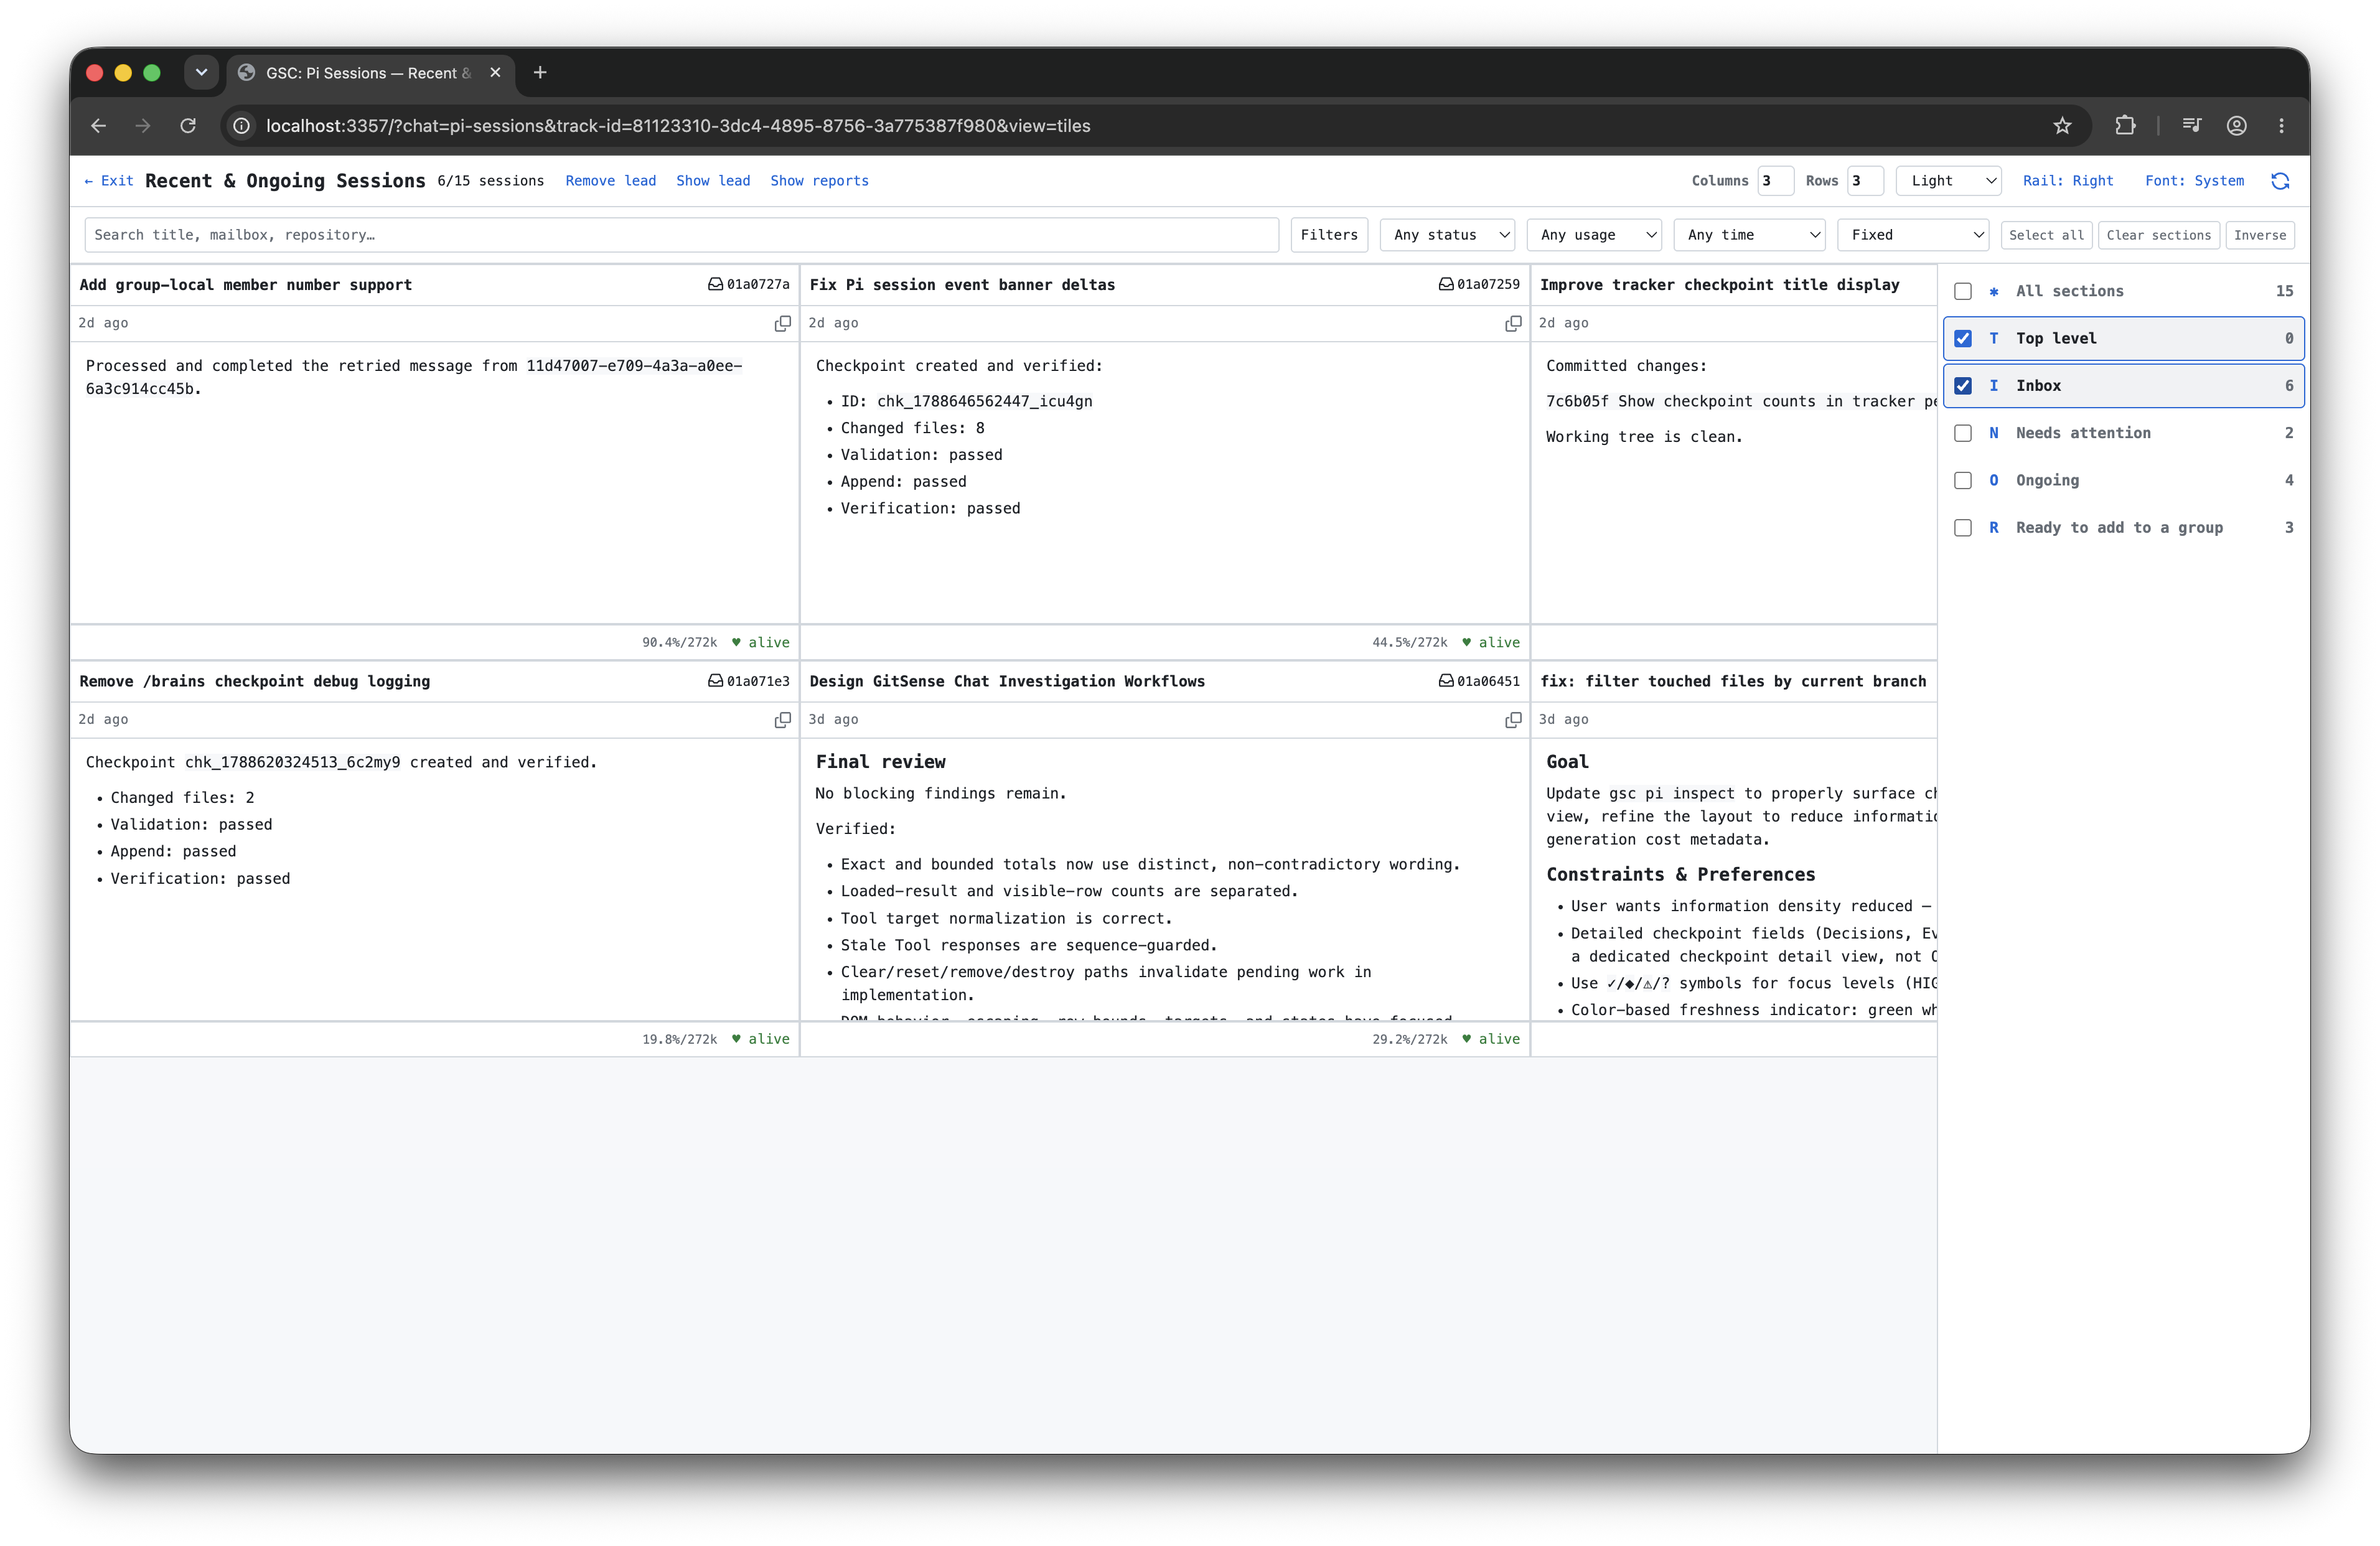
Task: Toggle the Font: System setting
Action: [x=2194, y=181]
